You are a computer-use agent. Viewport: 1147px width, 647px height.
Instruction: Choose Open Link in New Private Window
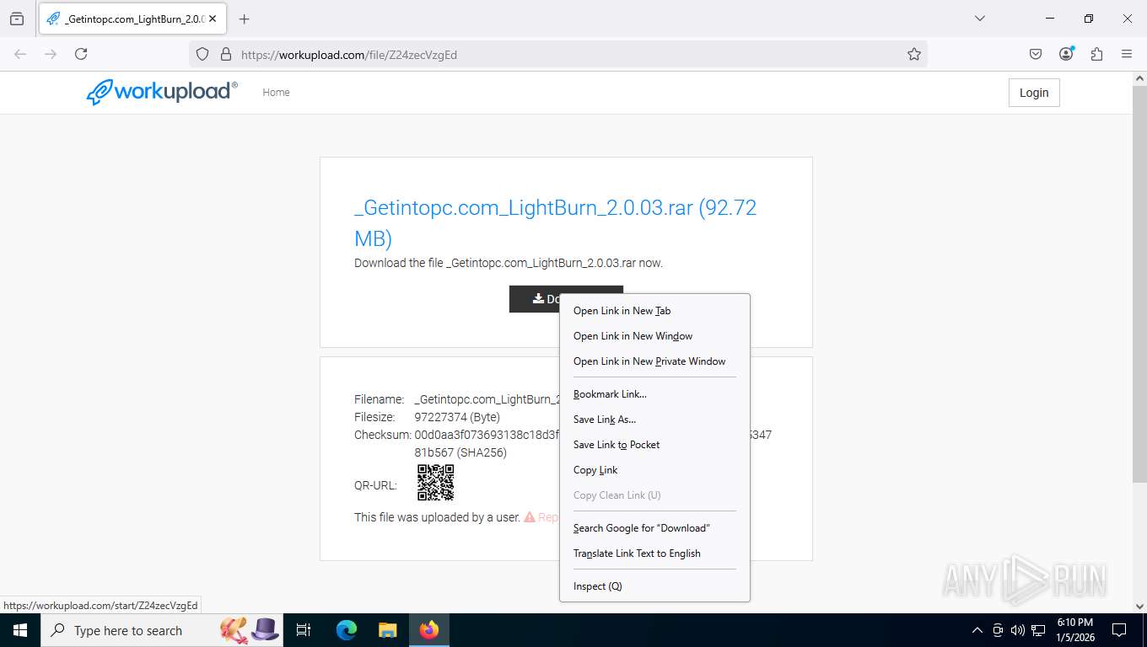[x=654, y=361]
